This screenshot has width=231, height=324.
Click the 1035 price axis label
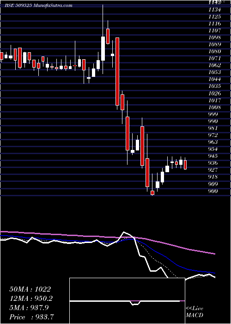coord(214,86)
